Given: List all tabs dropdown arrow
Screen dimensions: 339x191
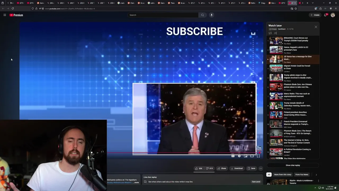Looking at the screenshot, I should coord(313,3).
